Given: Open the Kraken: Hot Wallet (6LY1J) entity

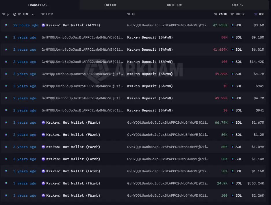Looking at the screenshot, I should point(73,25).
